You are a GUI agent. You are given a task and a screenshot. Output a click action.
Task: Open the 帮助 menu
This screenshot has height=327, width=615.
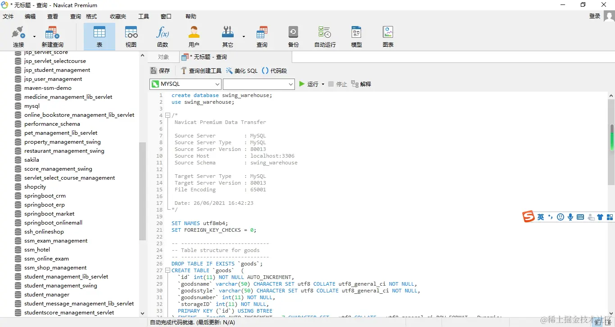point(191,16)
